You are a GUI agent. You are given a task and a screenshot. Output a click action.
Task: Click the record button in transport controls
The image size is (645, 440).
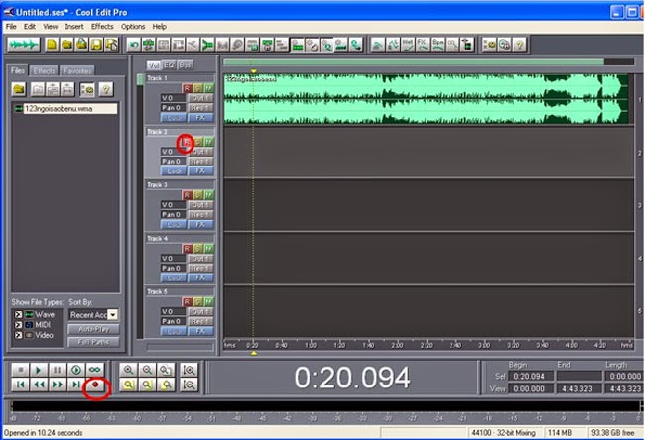coord(96,384)
